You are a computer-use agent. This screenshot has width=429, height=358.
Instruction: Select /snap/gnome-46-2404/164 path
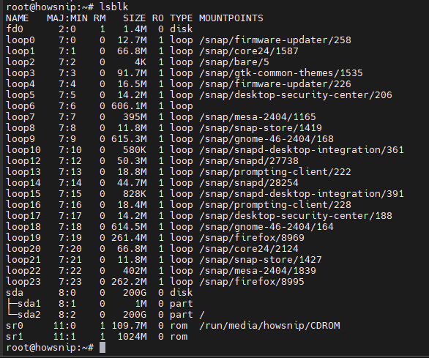click(x=266, y=227)
